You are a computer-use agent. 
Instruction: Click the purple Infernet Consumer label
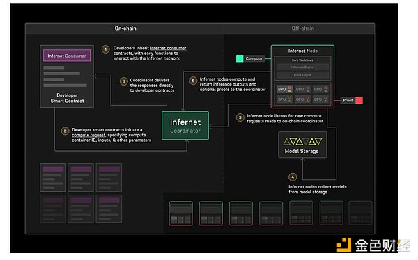coord(67,56)
